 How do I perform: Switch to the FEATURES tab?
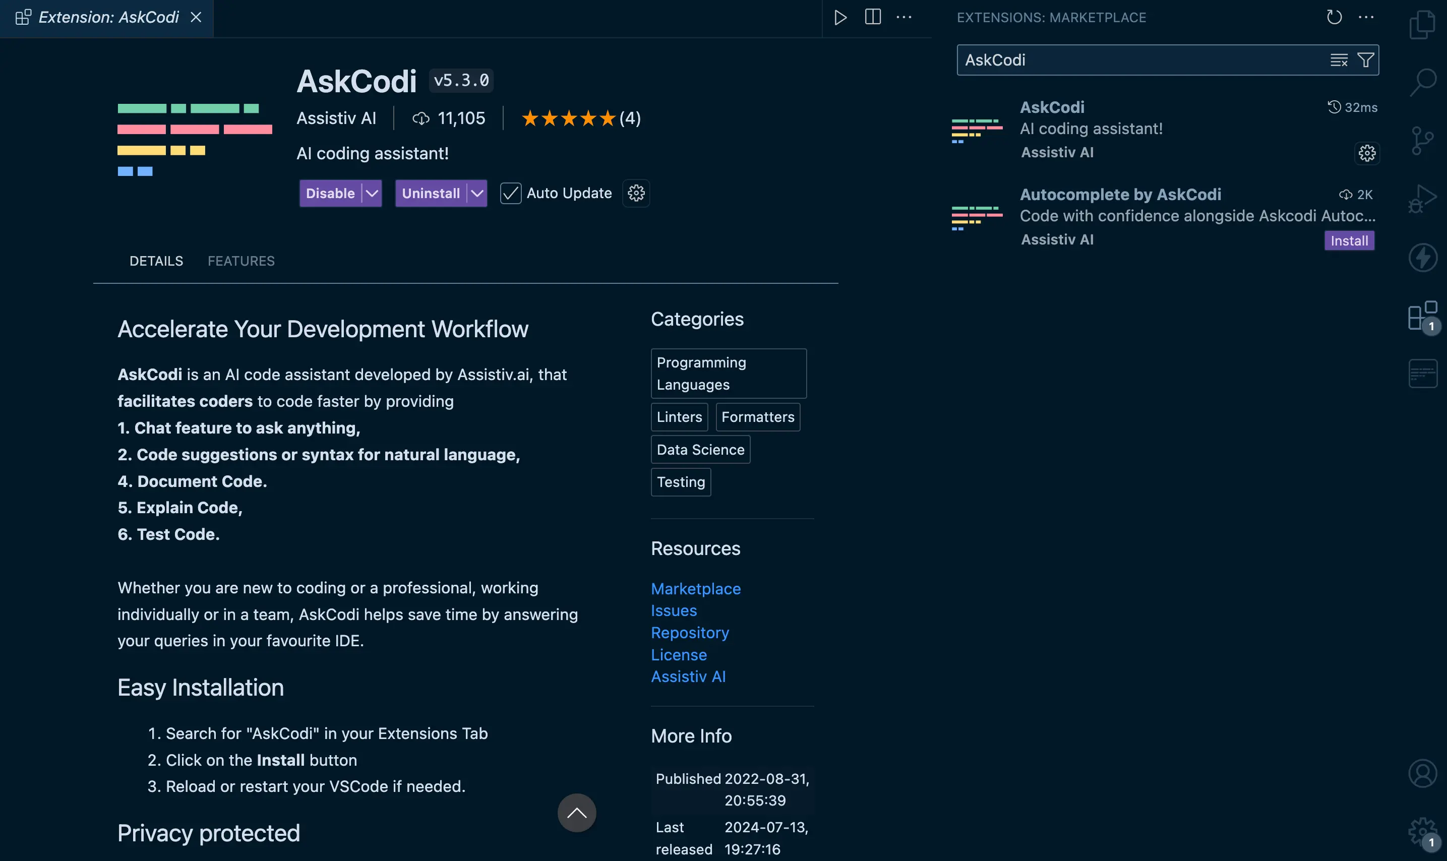(x=241, y=261)
